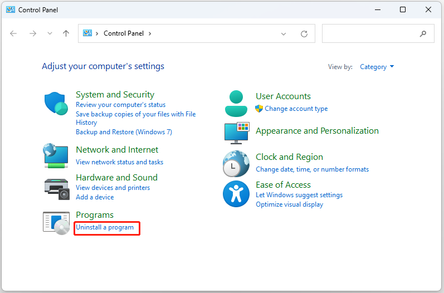Go up one level with the Up arrow
This screenshot has width=444, height=293.
pos(66,33)
